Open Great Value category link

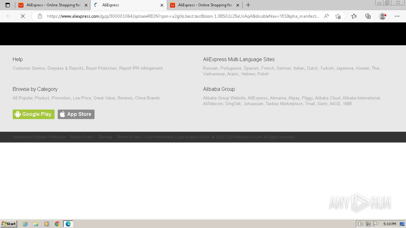tap(104, 98)
